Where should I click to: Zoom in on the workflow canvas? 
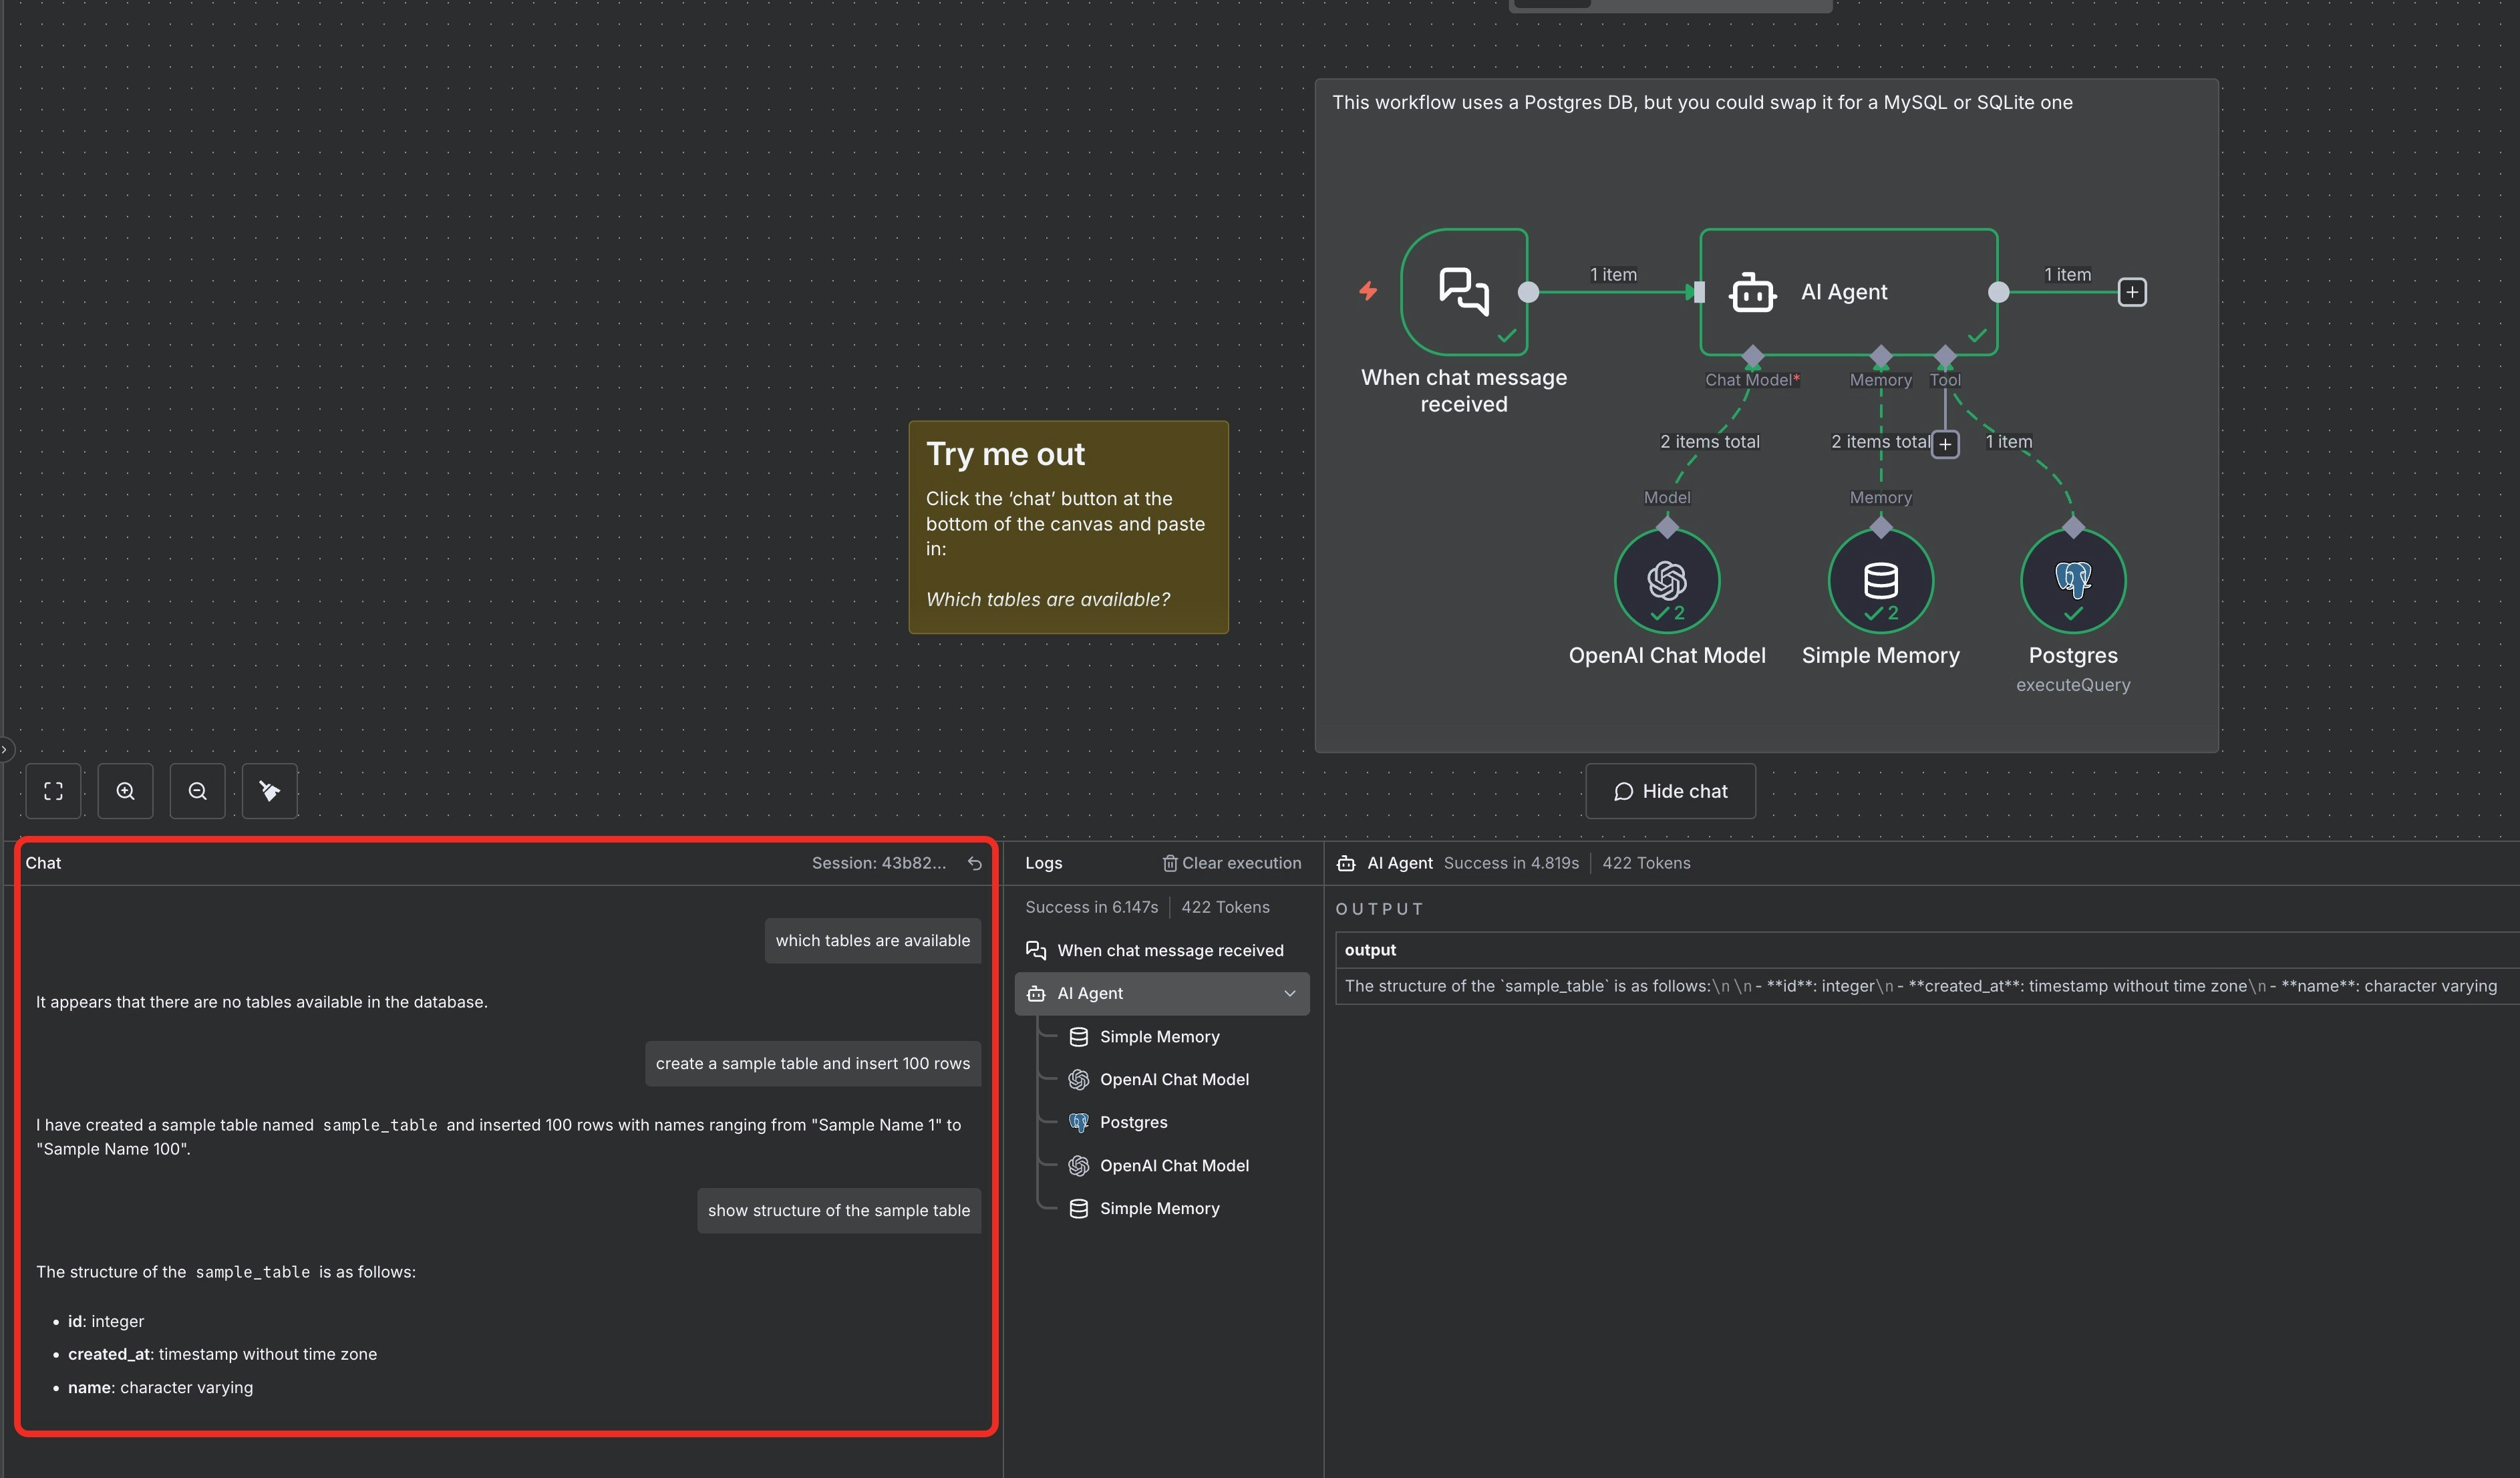pos(125,790)
